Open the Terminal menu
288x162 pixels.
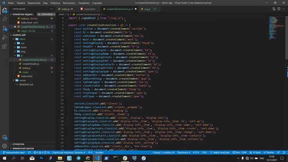84,3
